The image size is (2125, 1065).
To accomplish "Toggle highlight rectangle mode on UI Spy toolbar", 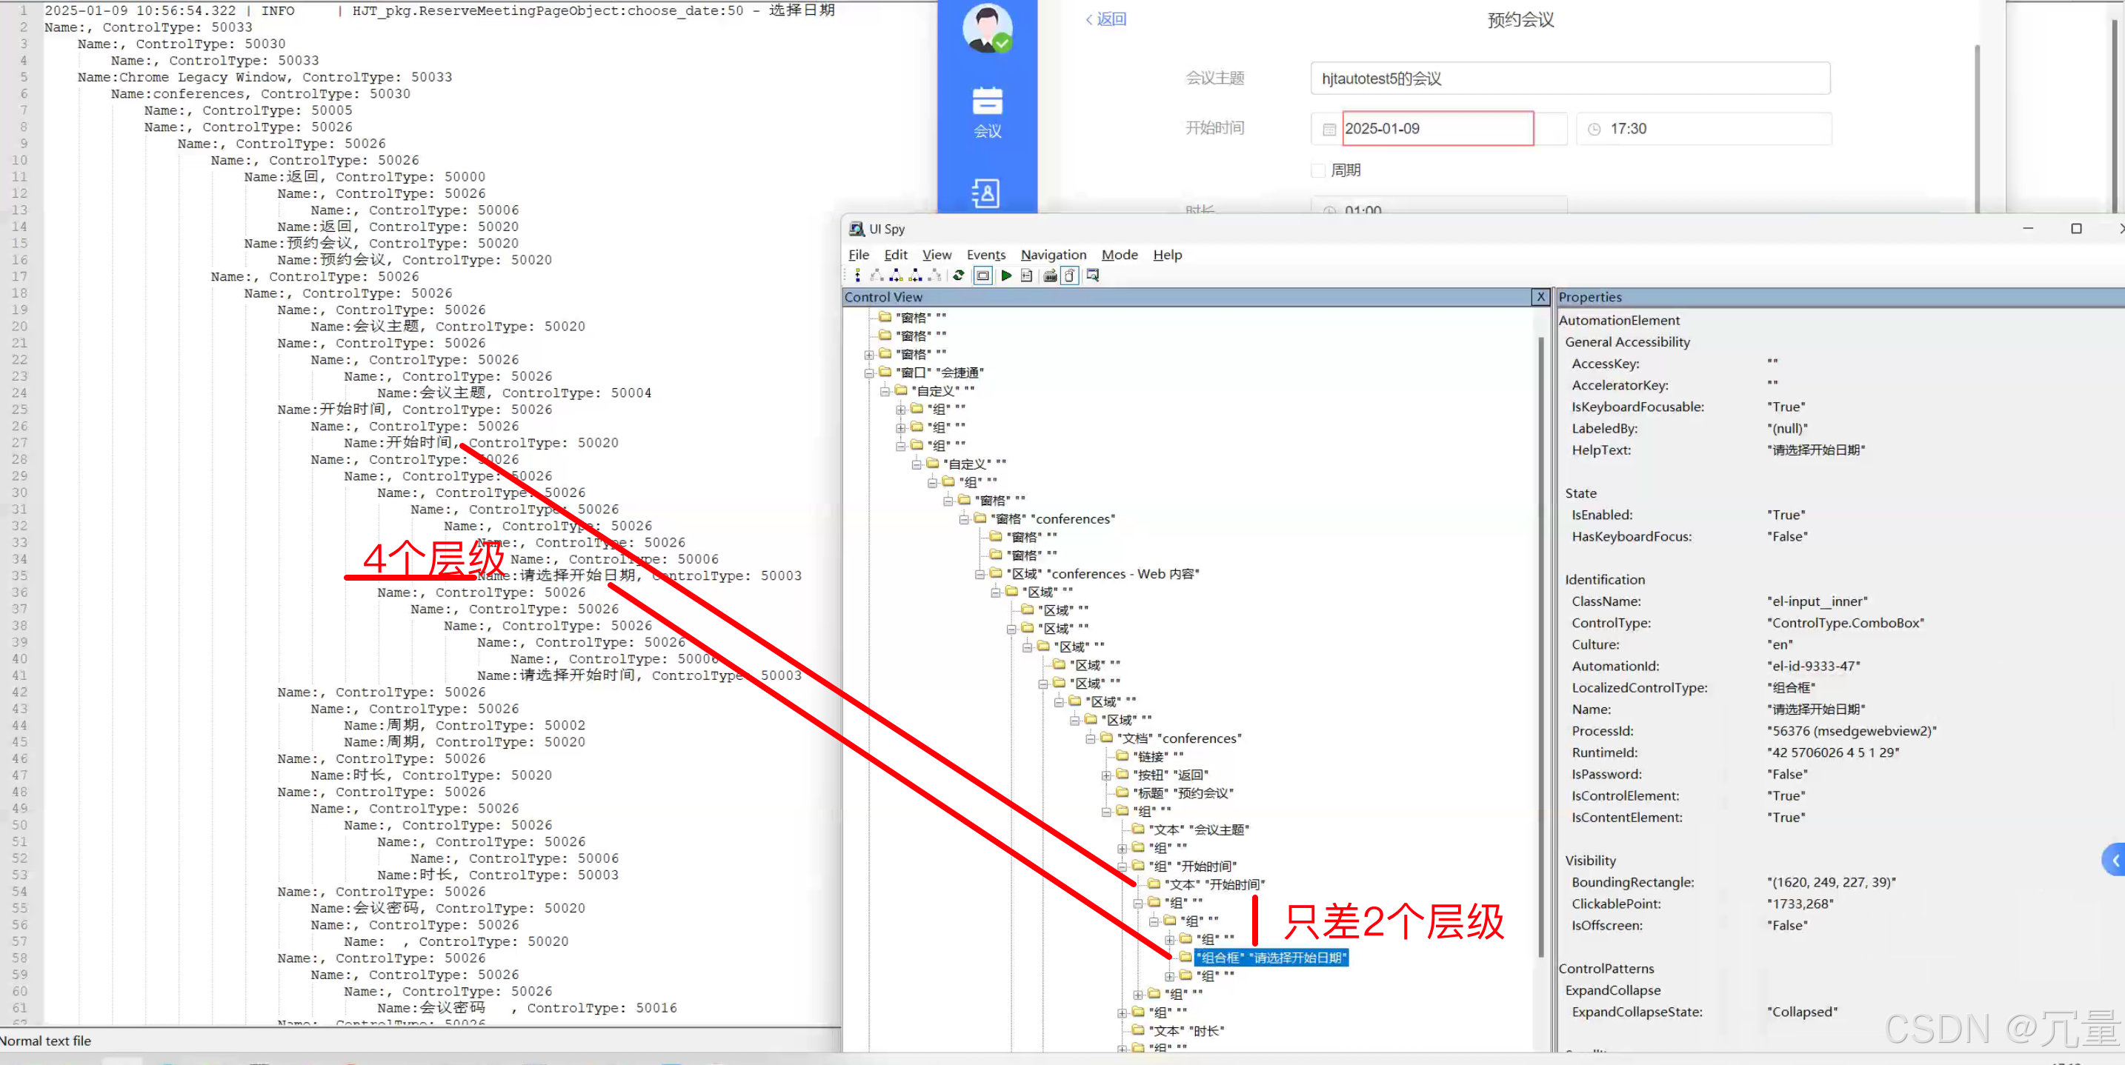I will click(x=982, y=276).
